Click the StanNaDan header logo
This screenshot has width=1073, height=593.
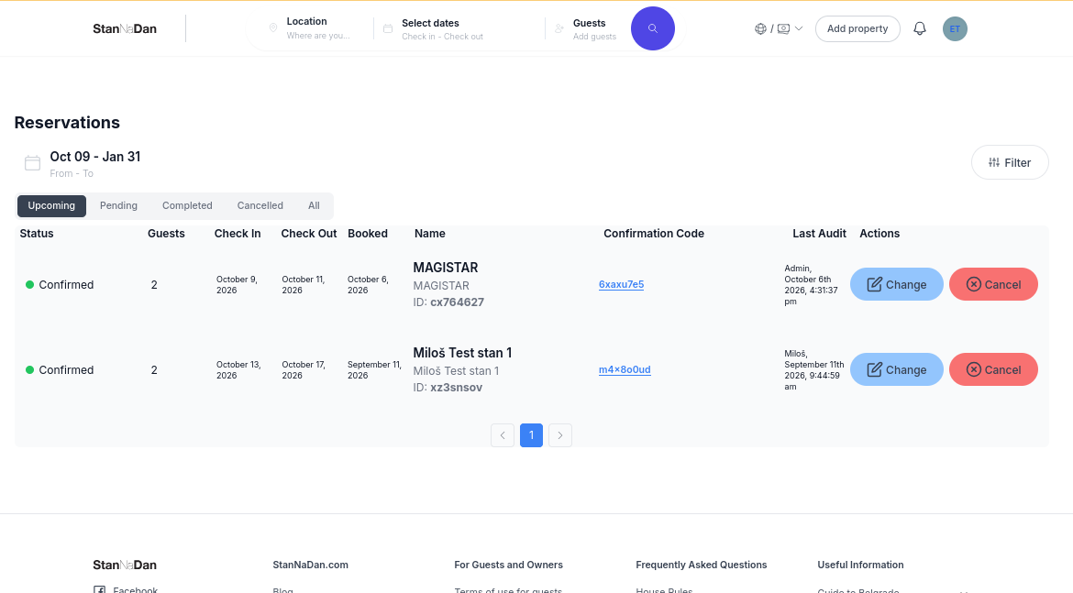pos(125,28)
